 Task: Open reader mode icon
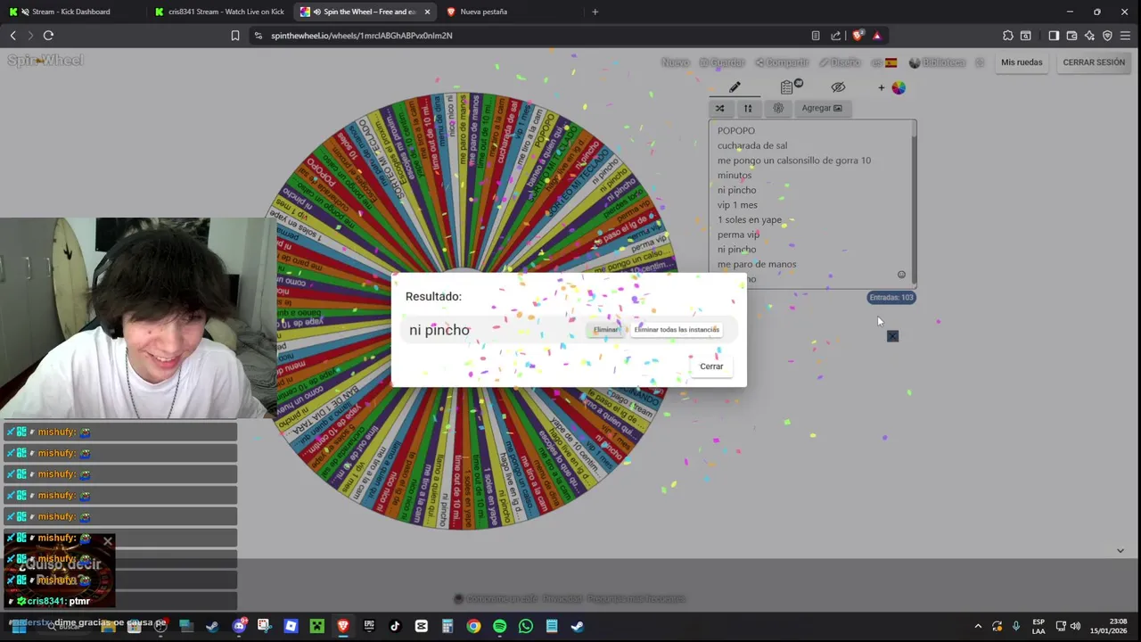(x=816, y=36)
